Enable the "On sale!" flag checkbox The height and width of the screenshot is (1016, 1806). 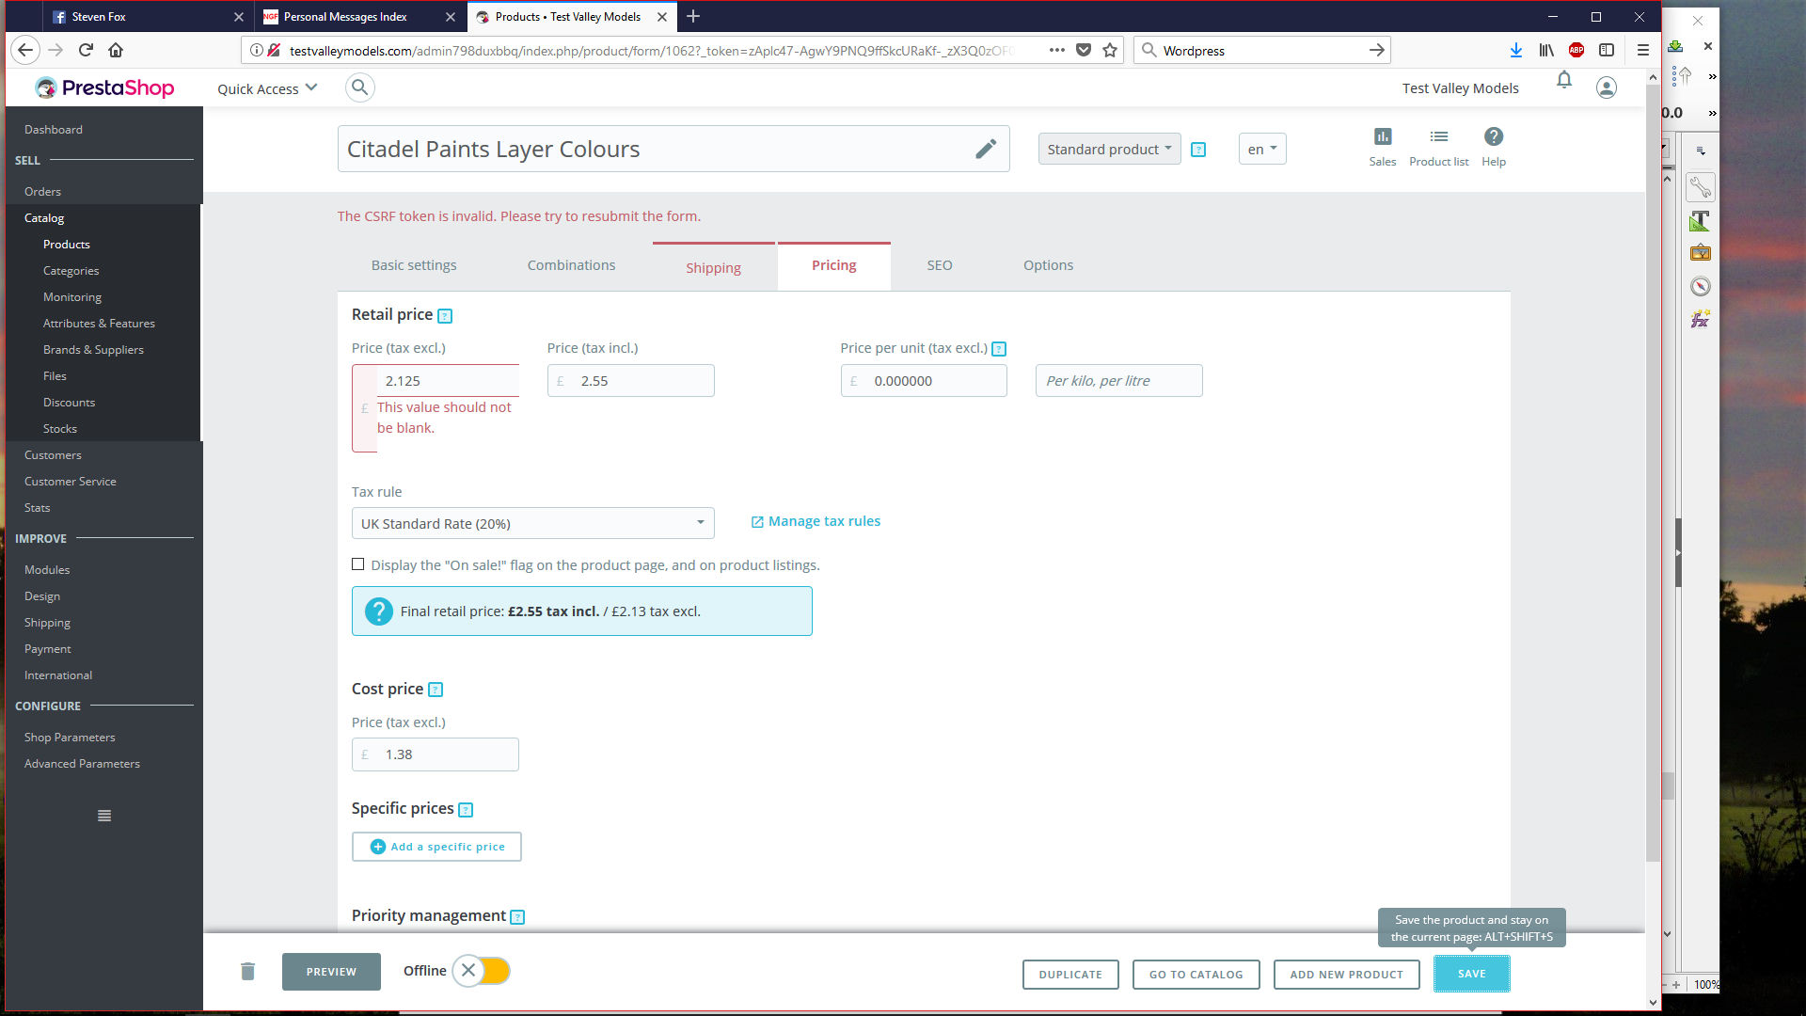357,564
